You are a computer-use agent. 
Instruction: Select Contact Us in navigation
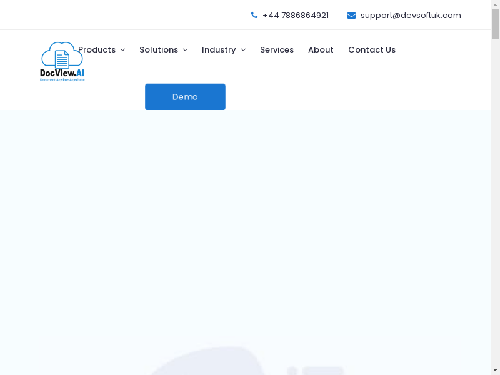tap(372, 50)
